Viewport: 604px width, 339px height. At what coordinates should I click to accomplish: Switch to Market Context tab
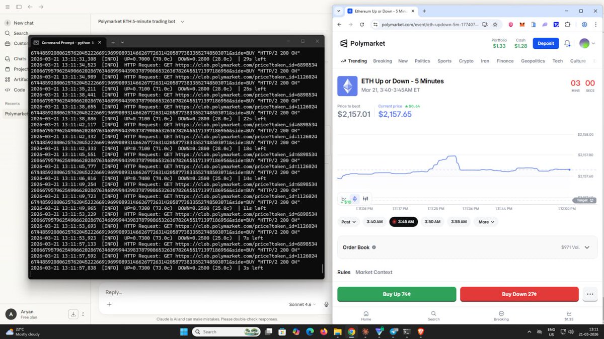coord(373,272)
